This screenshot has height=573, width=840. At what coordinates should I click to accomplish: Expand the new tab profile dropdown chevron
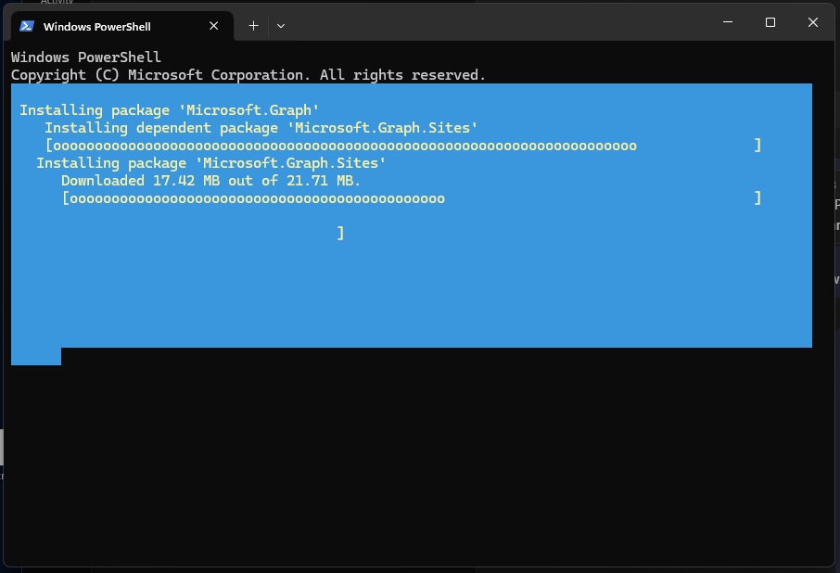pos(281,26)
